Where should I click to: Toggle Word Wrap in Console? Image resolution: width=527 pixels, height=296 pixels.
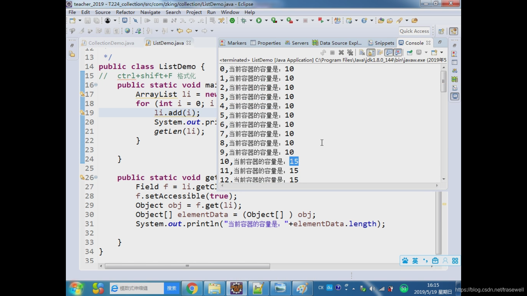(x=380, y=52)
